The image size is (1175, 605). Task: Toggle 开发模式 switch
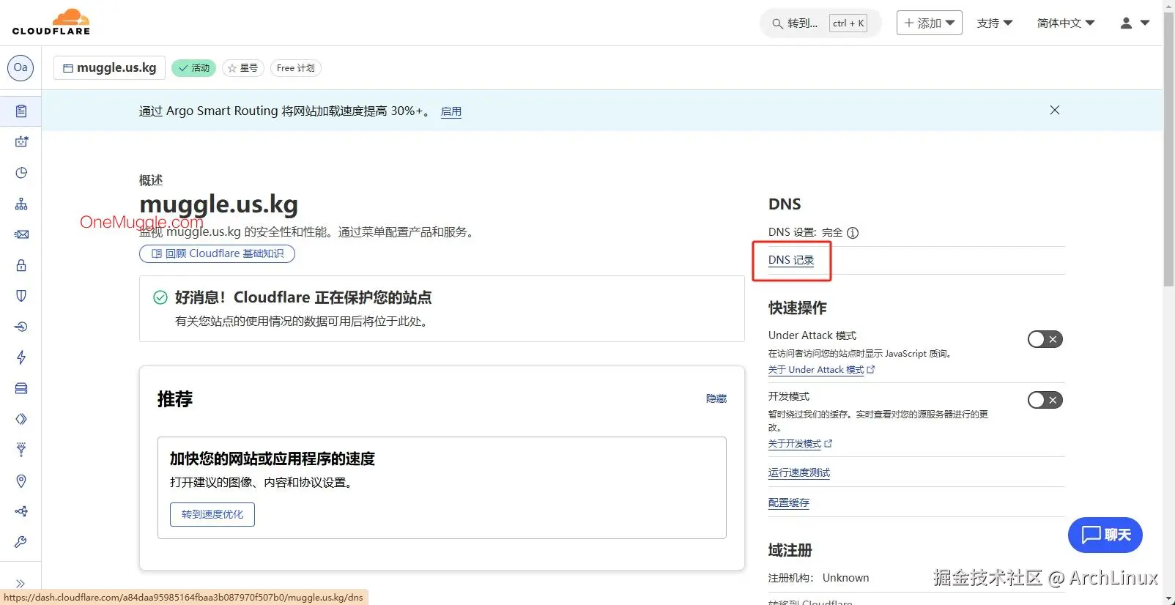point(1045,400)
